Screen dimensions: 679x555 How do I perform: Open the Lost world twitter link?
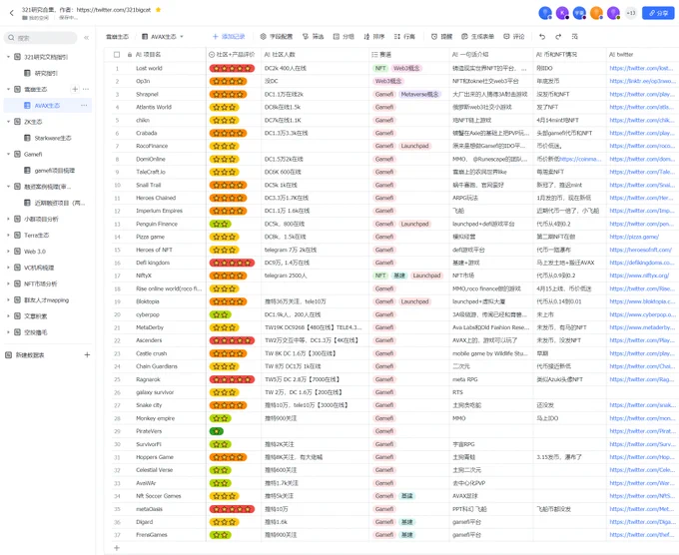(x=641, y=68)
